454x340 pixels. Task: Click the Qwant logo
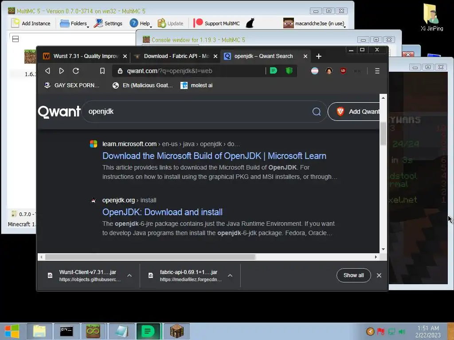[x=59, y=112]
